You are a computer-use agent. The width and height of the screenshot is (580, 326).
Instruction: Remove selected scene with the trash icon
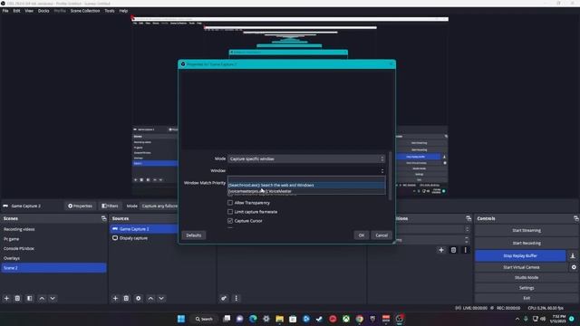point(17,298)
